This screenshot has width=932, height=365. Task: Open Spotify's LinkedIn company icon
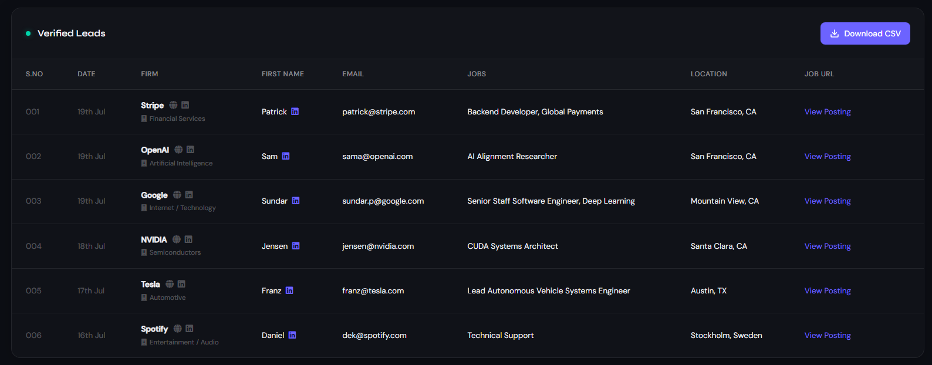pos(190,329)
